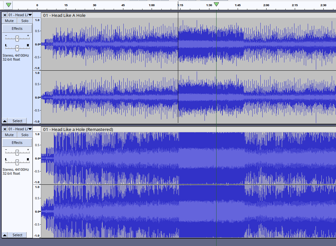This screenshot has width=336, height=246.
Task: Open Effects for the first track
Action: [x=17, y=29]
